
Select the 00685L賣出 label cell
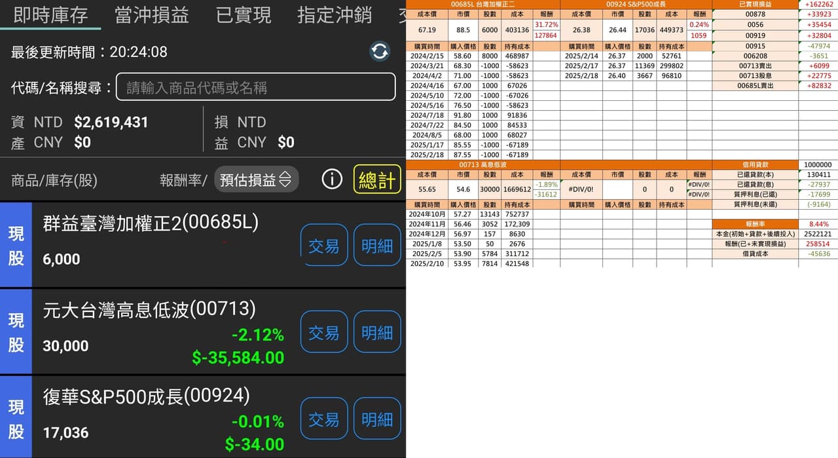(x=755, y=86)
